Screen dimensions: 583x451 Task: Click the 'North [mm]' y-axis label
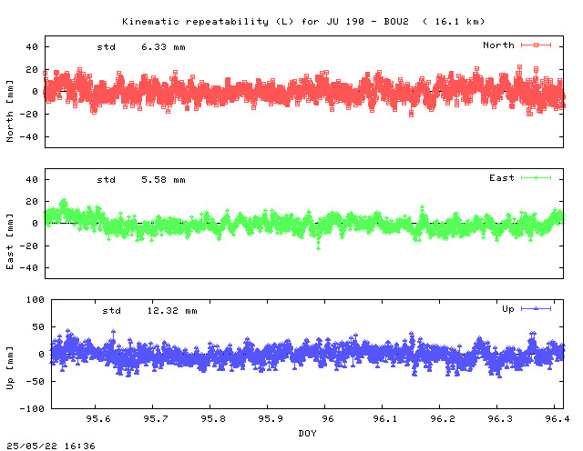(x=10, y=111)
